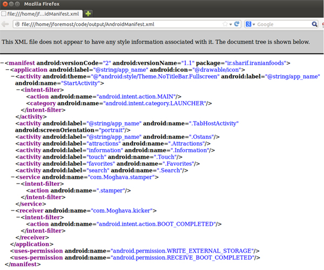Collapse the manifest root element
This screenshot has height=270, width=324.
2,63
